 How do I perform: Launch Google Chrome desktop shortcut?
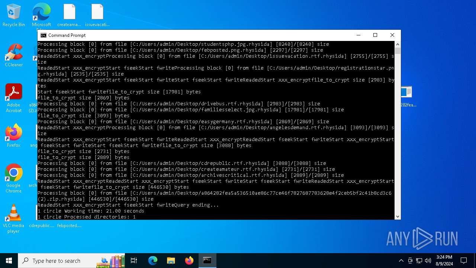[x=14, y=178]
